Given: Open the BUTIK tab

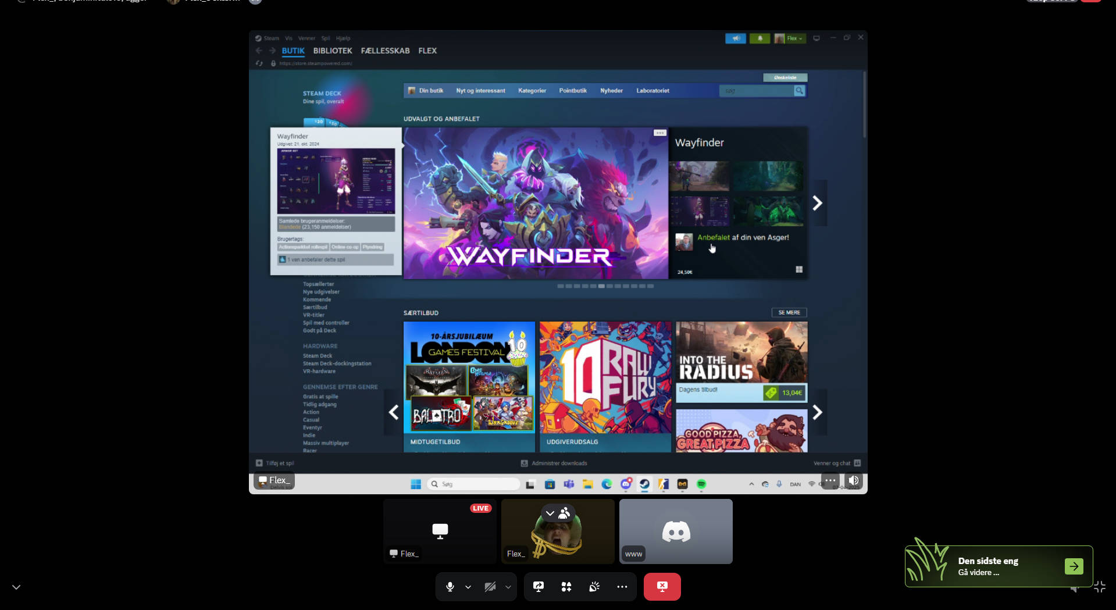Looking at the screenshot, I should (x=293, y=51).
